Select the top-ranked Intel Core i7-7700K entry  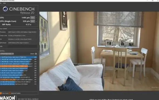pos(18,57)
